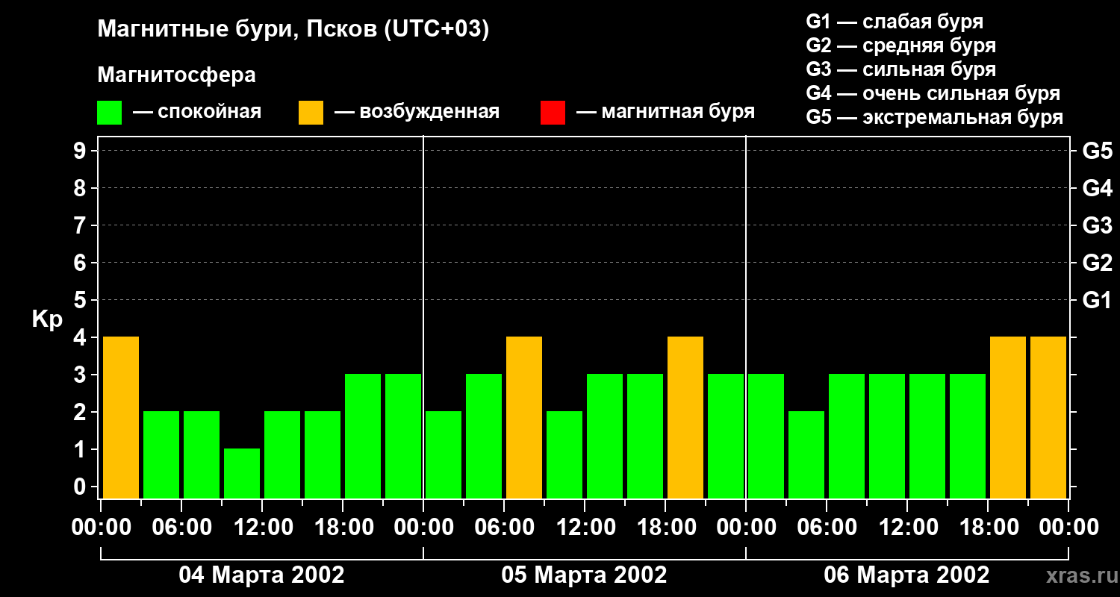
Task: Click the 06 Марта orange bar starting at 18:00
Action: (x=1008, y=417)
